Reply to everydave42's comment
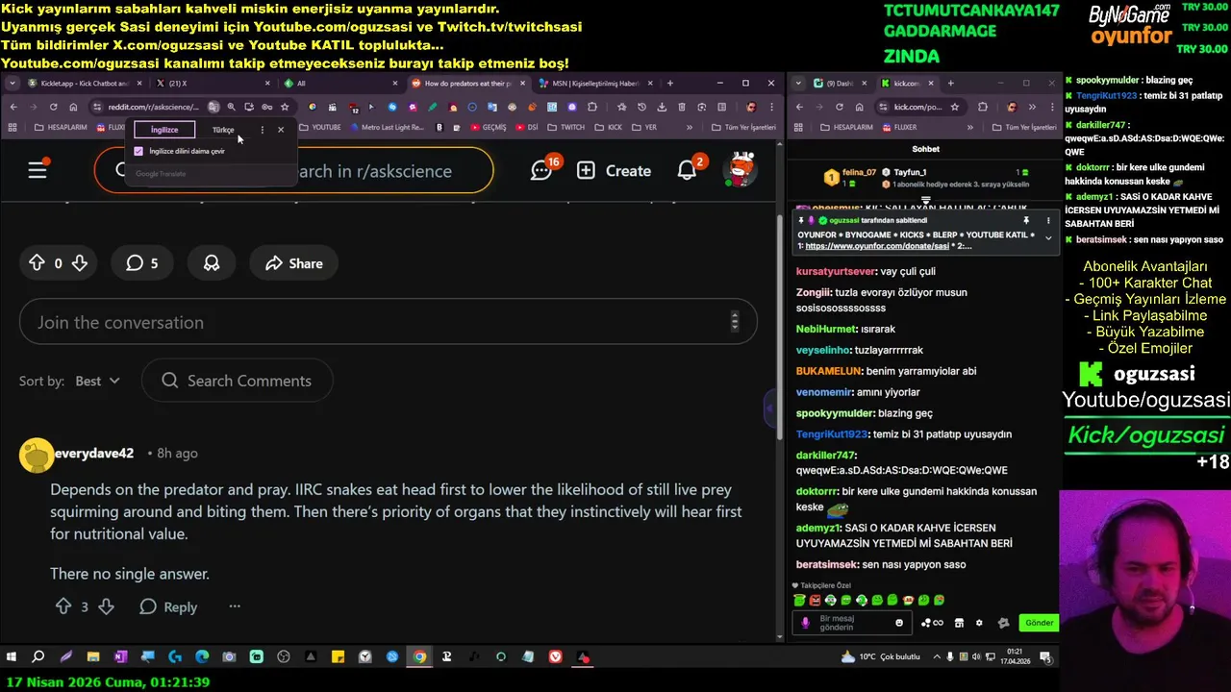This screenshot has width=1231, height=692. pyautogui.click(x=168, y=606)
